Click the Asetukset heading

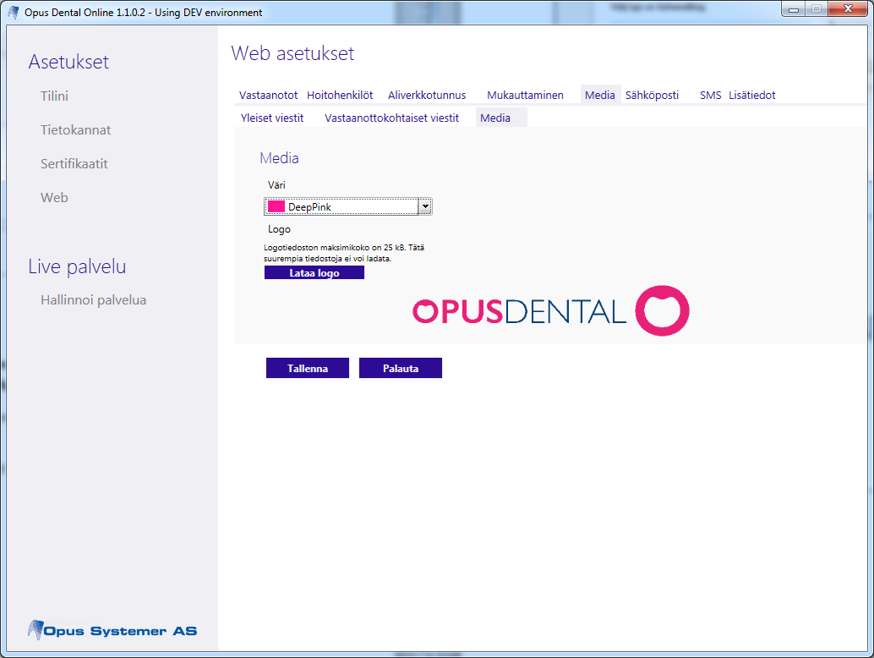point(68,62)
